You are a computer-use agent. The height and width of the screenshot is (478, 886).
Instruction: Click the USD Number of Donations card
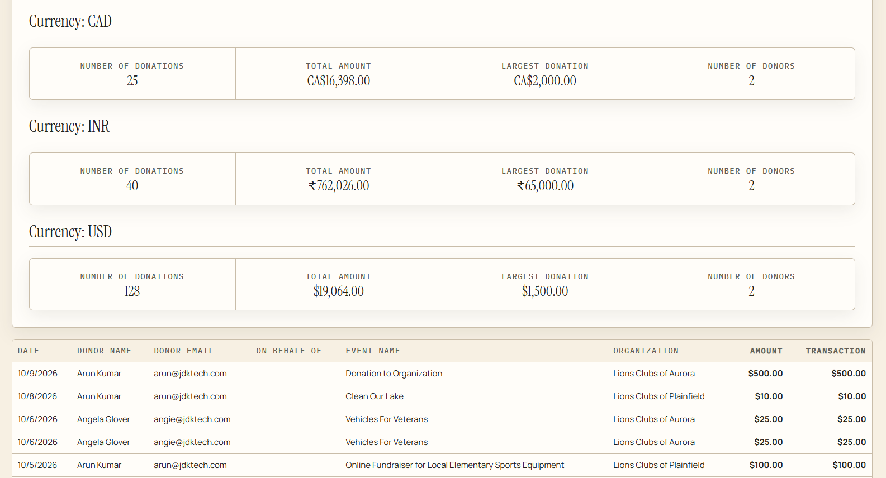[x=132, y=284]
